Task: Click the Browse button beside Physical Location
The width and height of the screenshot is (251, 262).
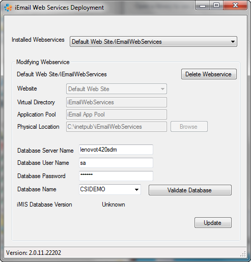Action: tap(189, 127)
